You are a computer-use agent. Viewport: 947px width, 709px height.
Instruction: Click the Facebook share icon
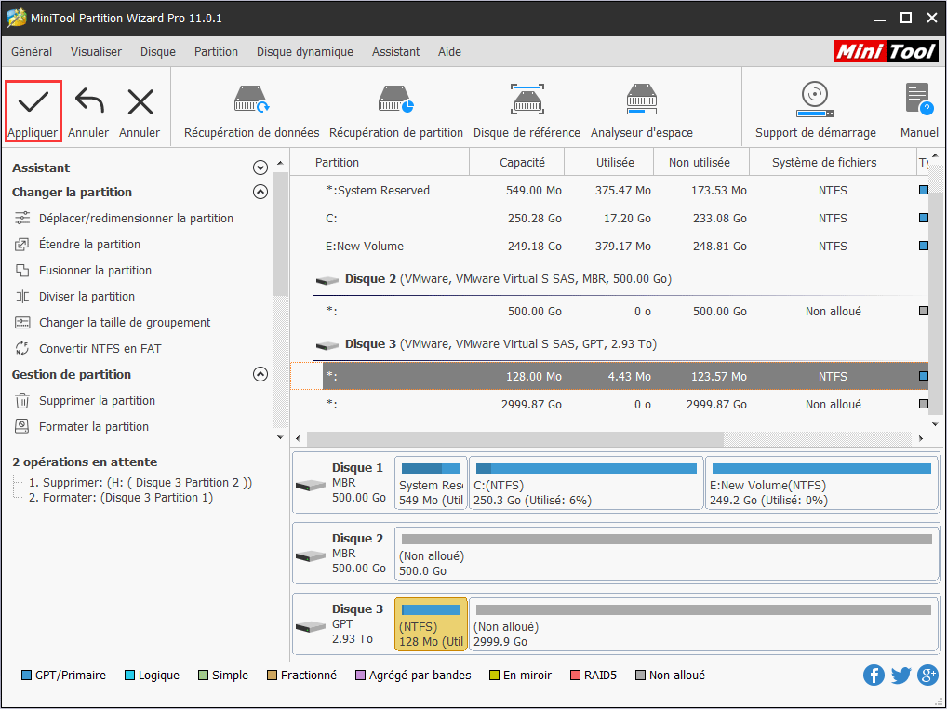click(x=874, y=676)
